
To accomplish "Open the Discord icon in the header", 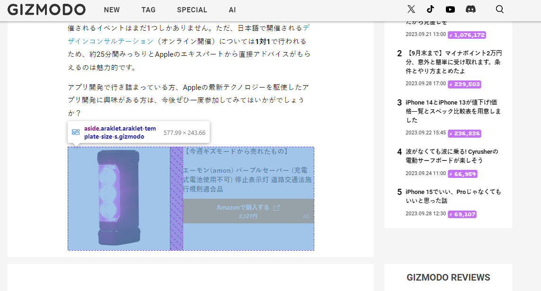I will pyautogui.click(x=470, y=9).
